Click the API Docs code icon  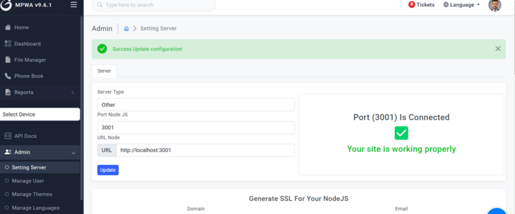pos(8,136)
